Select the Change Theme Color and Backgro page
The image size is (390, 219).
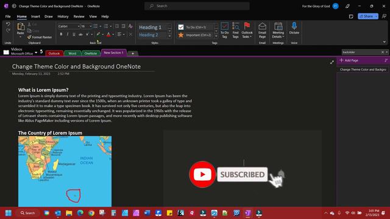(363, 69)
